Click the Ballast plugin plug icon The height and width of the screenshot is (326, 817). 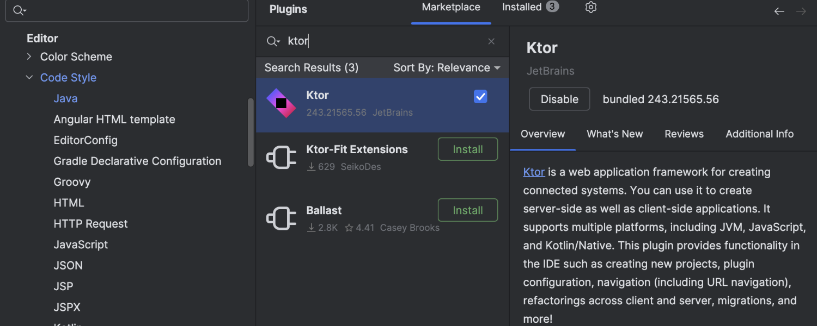[x=281, y=218]
